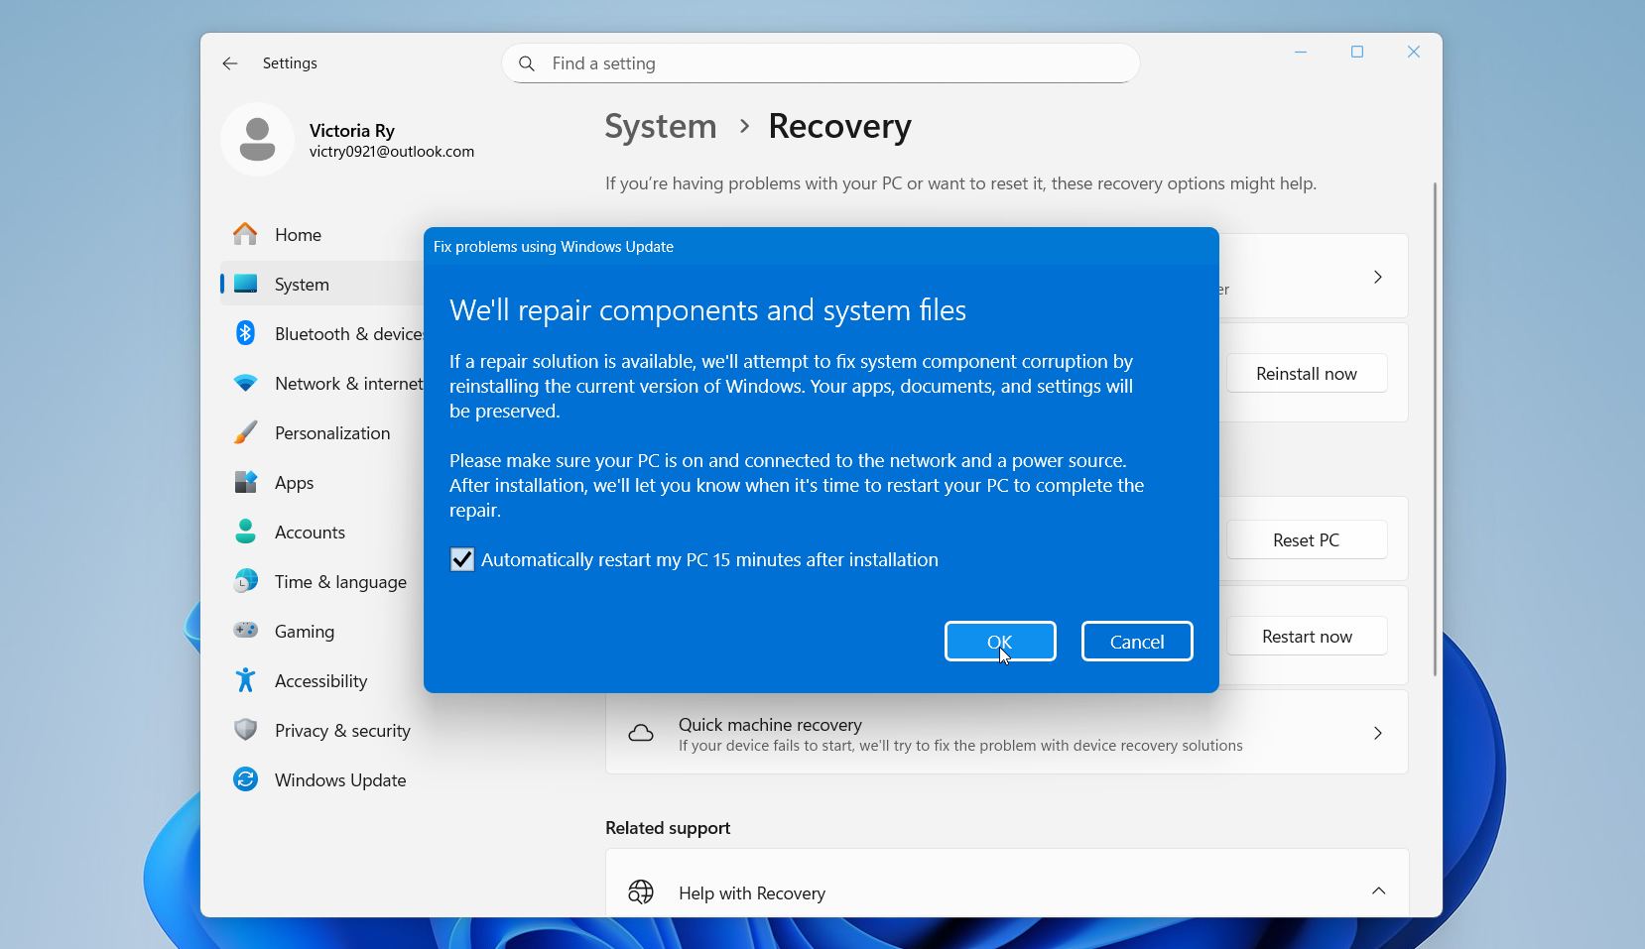The width and height of the screenshot is (1645, 949).
Task: Click the Accounts person icon
Action: (245, 532)
